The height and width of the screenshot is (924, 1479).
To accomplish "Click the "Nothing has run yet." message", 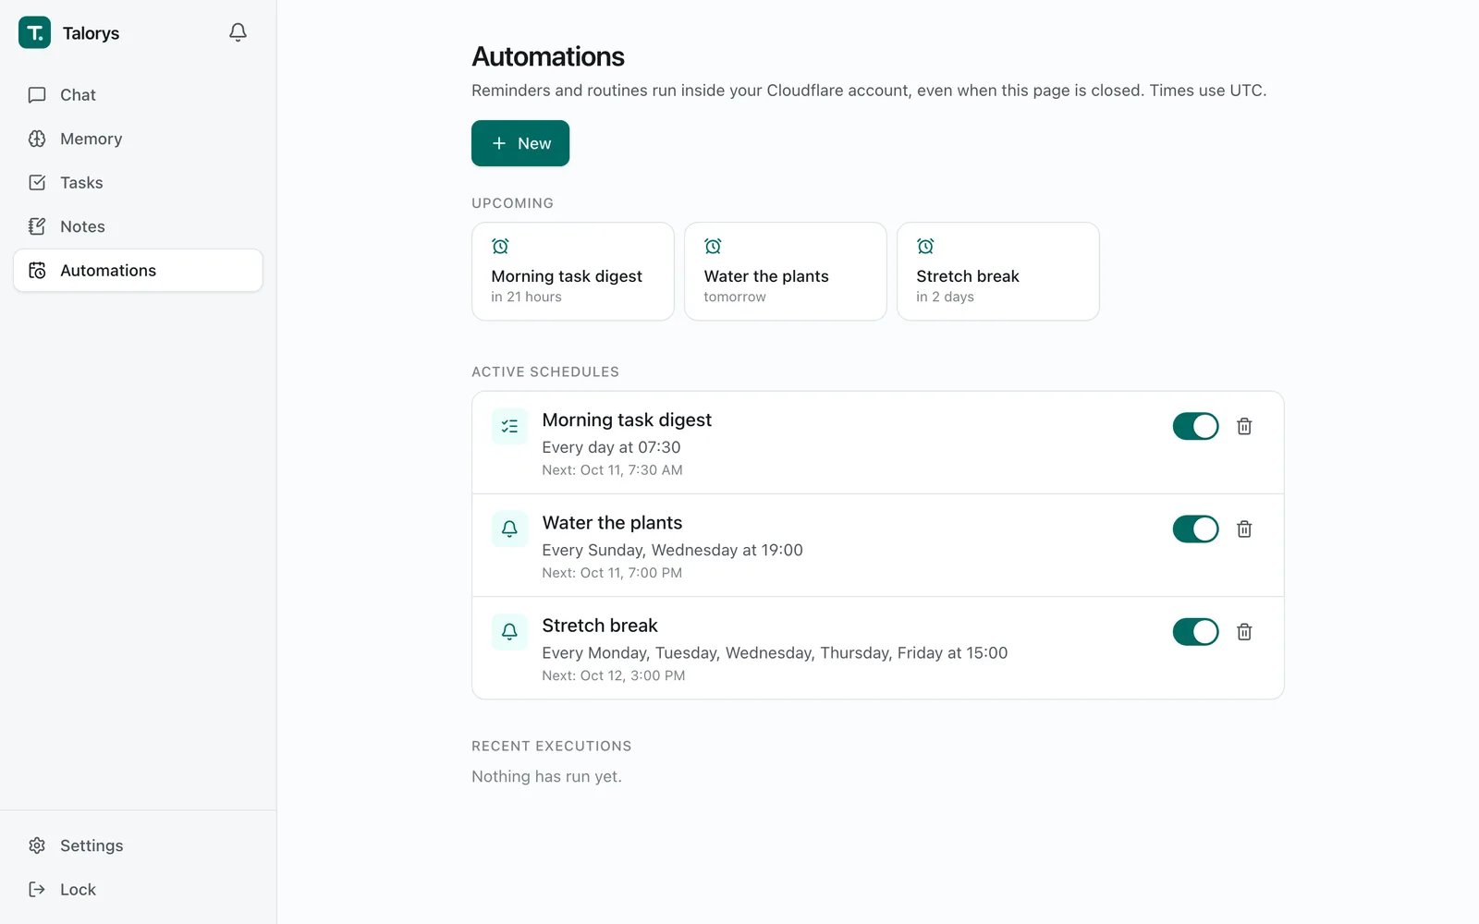I will point(546,776).
